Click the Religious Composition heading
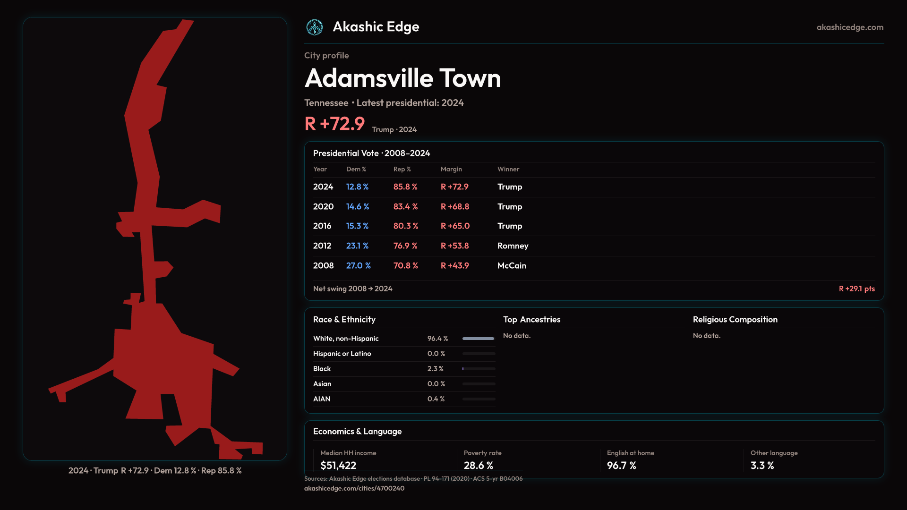 point(735,320)
